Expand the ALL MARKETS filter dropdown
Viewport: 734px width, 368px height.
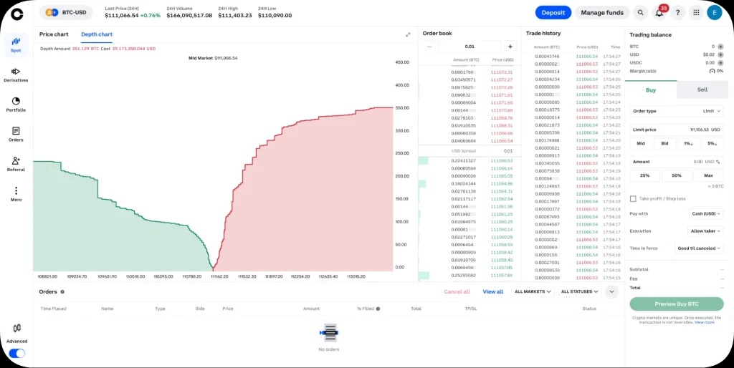pos(533,291)
